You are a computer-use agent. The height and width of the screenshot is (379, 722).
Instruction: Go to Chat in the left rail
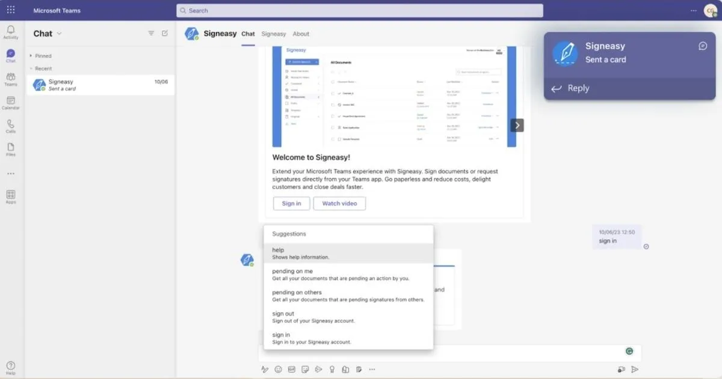11,56
